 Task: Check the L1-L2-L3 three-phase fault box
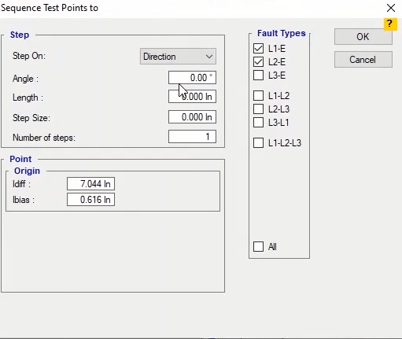[x=258, y=143]
